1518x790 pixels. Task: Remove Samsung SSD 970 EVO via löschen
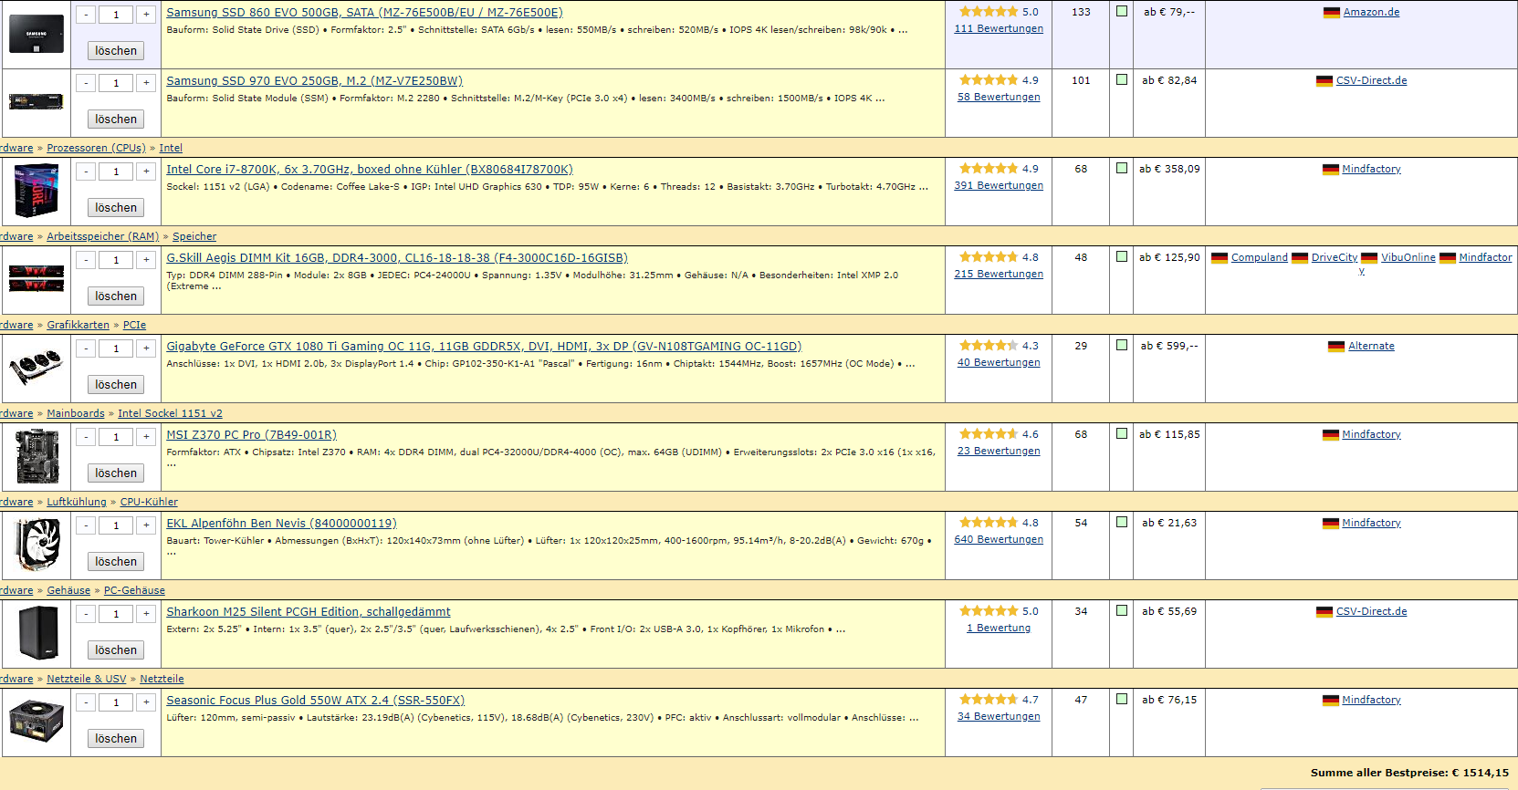click(116, 120)
